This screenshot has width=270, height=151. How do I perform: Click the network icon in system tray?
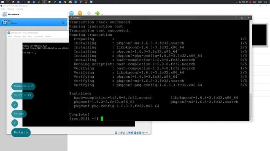pyautogui.click(x=243, y=2)
